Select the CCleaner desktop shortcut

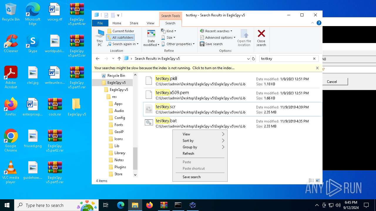[x=11, y=44]
